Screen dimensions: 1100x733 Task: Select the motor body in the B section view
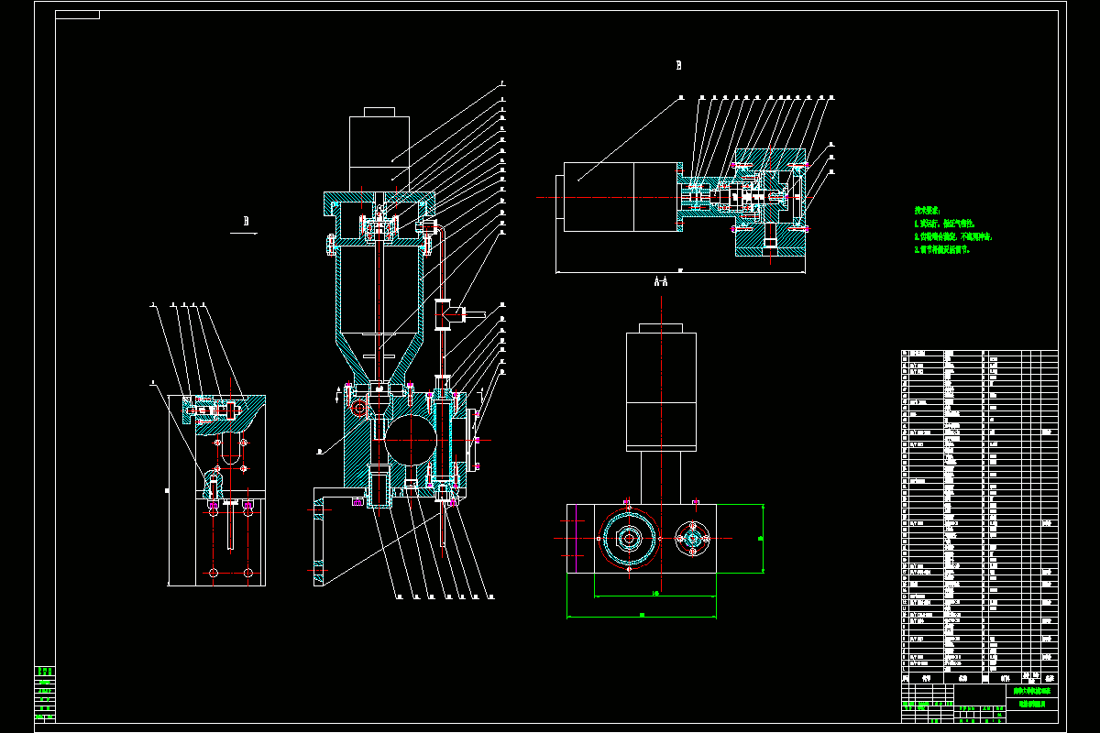[x=619, y=197]
